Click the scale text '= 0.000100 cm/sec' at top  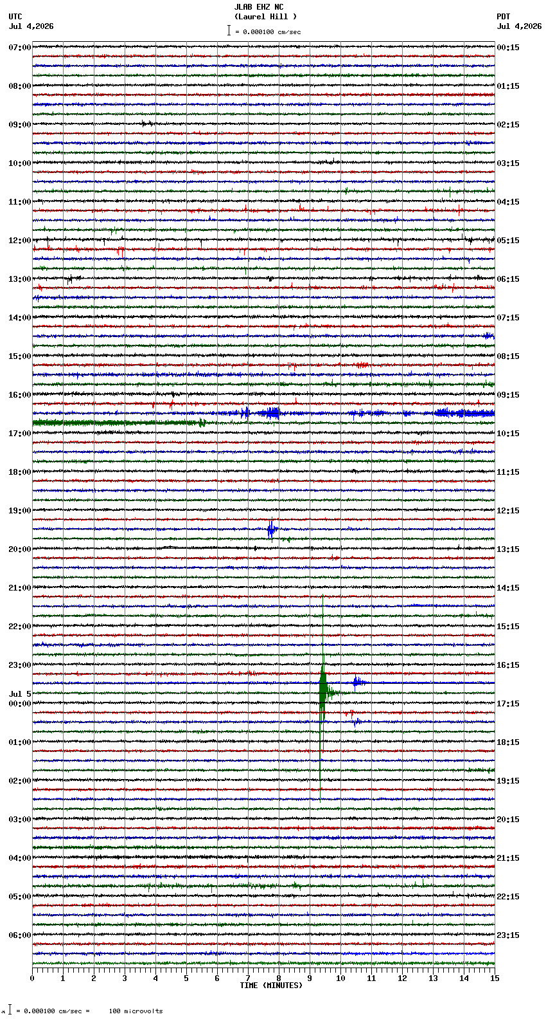coord(268,32)
